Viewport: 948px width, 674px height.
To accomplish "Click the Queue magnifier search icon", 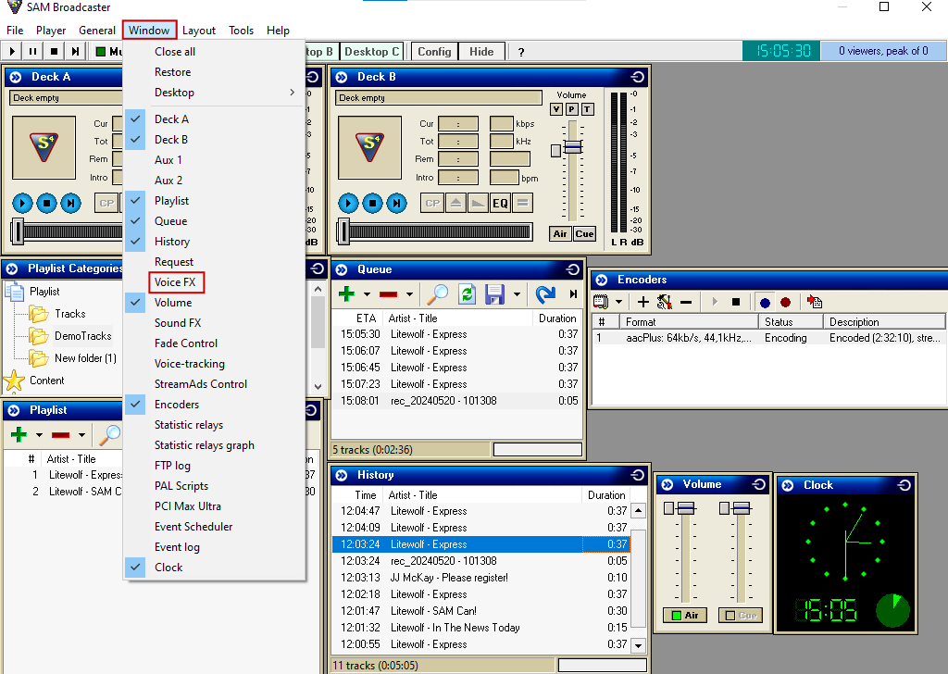I will tap(438, 294).
